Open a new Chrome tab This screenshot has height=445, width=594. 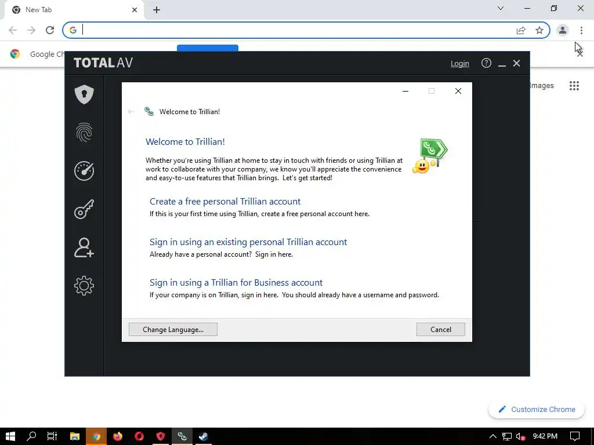pos(157,10)
